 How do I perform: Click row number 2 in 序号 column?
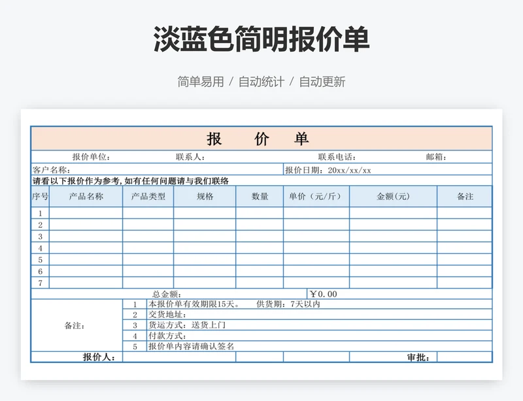point(40,225)
